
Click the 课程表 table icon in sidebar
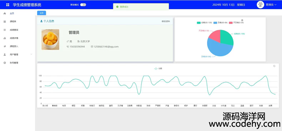[x=5, y=21]
